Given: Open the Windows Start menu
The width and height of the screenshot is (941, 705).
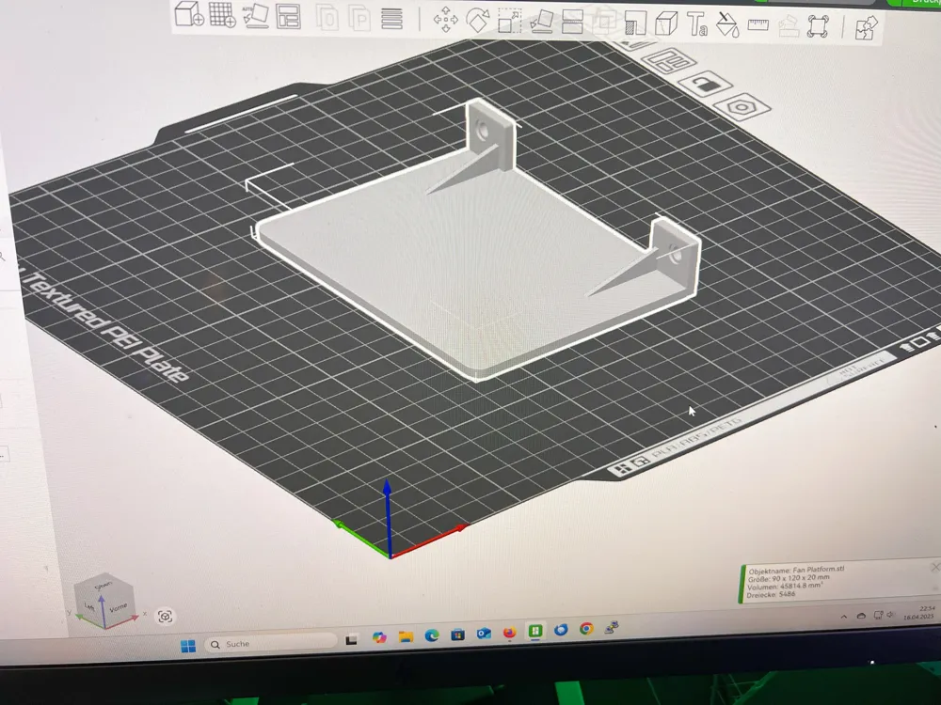Looking at the screenshot, I should coord(188,644).
